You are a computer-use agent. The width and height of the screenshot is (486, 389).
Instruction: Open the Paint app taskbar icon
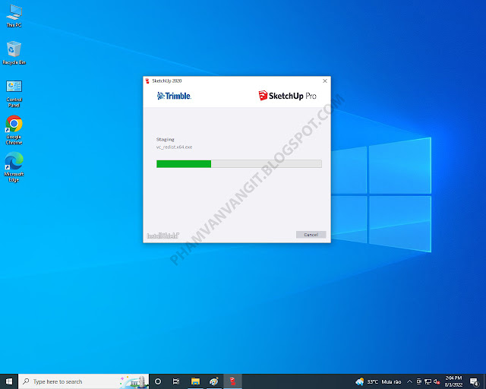click(x=213, y=381)
